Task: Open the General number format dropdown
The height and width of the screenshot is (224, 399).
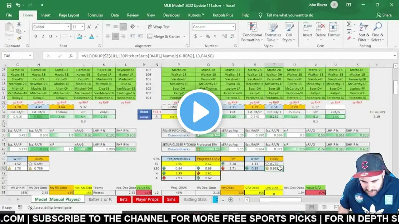Action: pyautogui.click(x=233, y=27)
